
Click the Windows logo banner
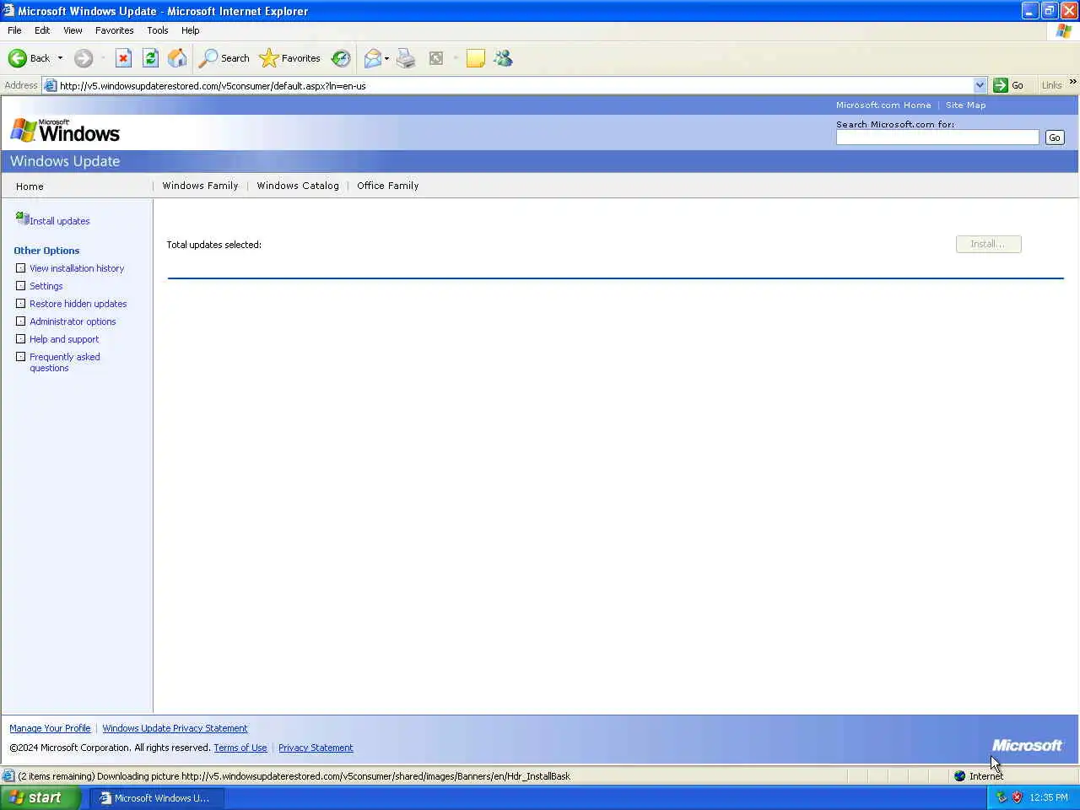click(x=65, y=131)
